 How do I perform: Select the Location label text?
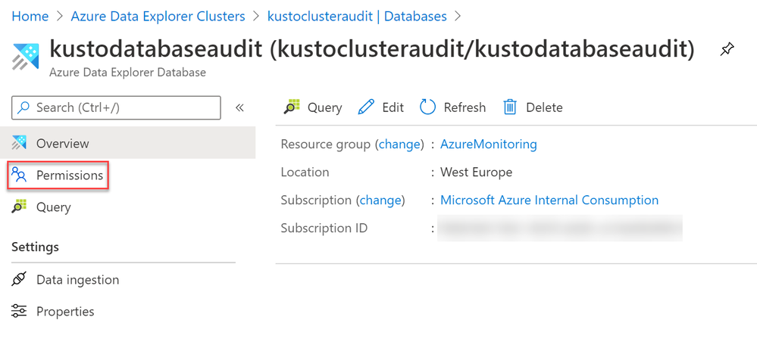pos(305,172)
